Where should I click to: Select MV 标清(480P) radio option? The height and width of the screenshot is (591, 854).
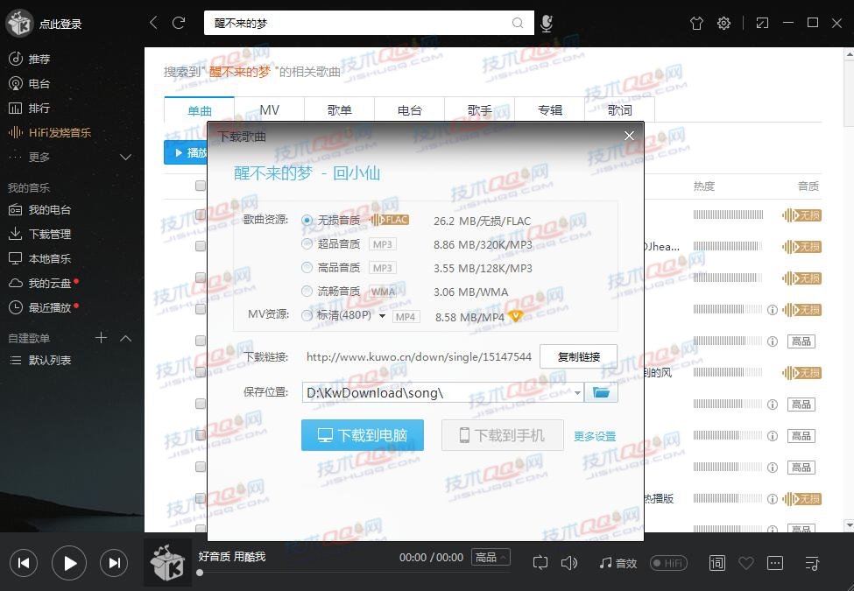click(x=307, y=315)
